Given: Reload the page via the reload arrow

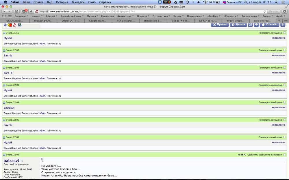Looking at the screenshot, I should pyautogui.click(x=265, y=12).
